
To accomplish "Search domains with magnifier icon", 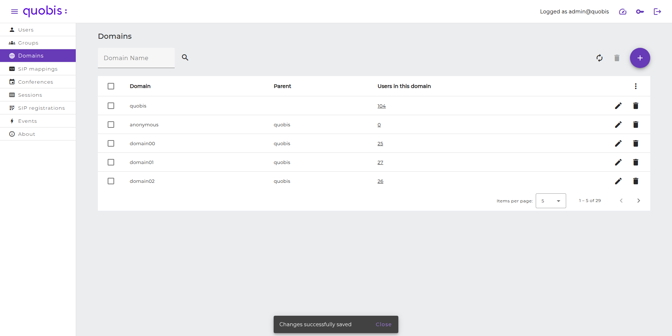I will click(x=185, y=58).
